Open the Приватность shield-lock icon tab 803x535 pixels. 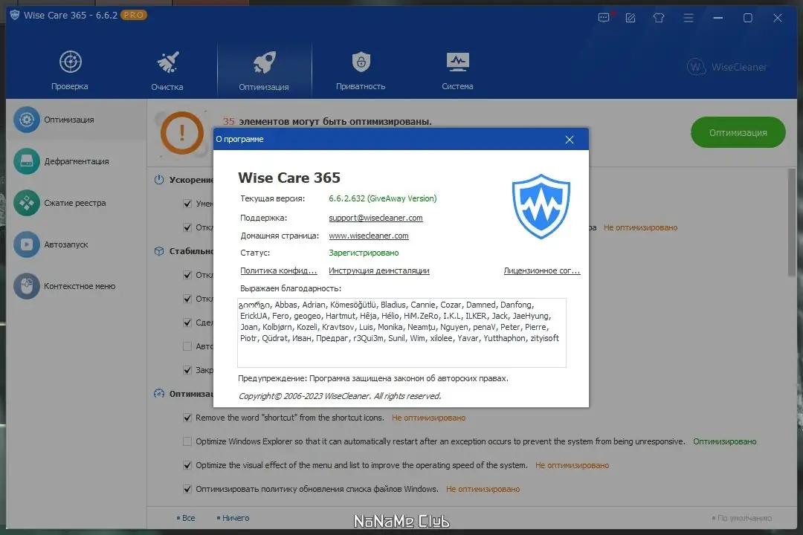[361, 62]
